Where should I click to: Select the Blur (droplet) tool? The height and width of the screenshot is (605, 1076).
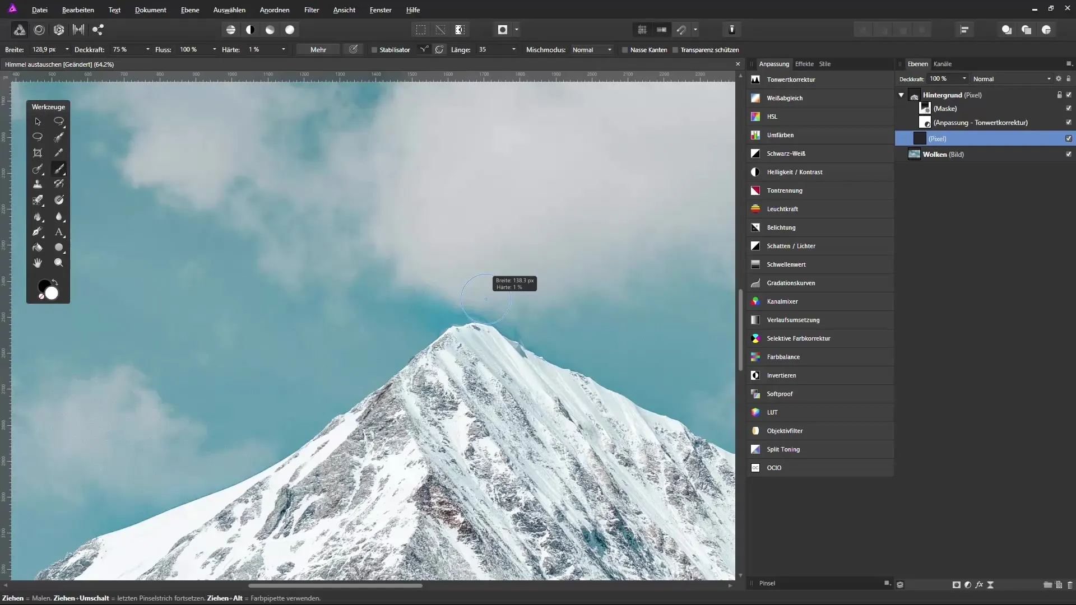click(59, 216)
